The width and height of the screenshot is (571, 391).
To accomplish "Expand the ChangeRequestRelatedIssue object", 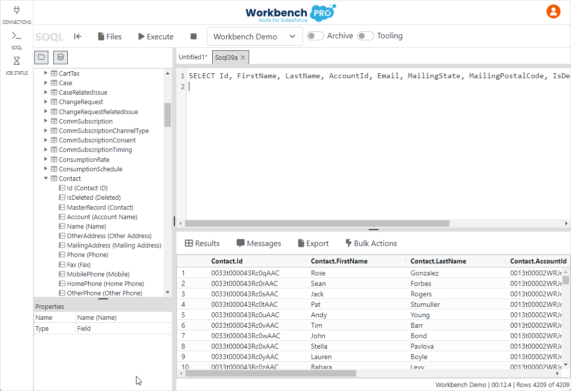I will point(45,112).
